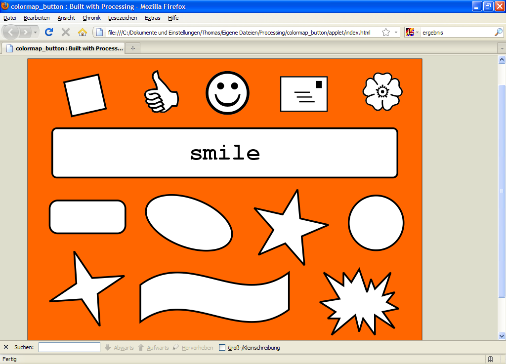Reload the page in Firefox
This screenshot has height=364, width=506.
[x=48, y=32]
